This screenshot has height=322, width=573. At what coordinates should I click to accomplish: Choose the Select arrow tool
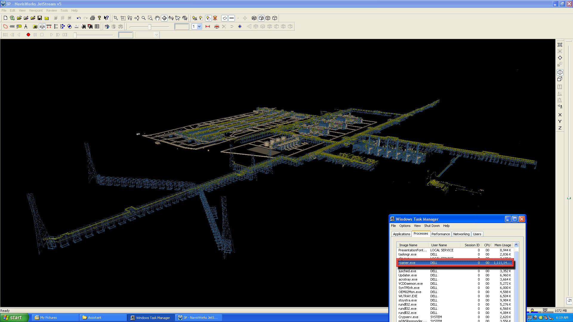(x=116, y=18)
